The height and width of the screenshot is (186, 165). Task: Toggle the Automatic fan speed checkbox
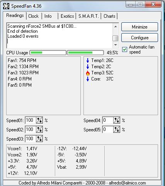coord(124,49)
